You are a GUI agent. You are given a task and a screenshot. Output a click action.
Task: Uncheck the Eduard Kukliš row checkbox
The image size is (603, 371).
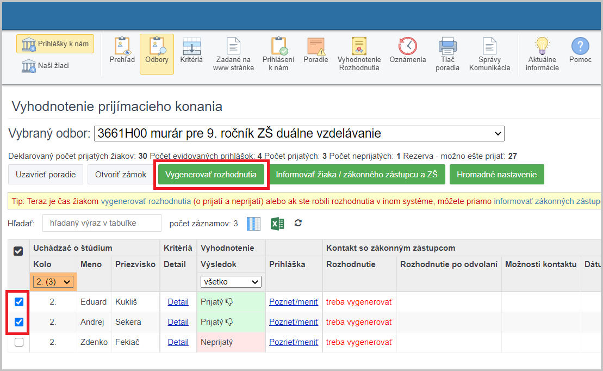tap(19, 302)
